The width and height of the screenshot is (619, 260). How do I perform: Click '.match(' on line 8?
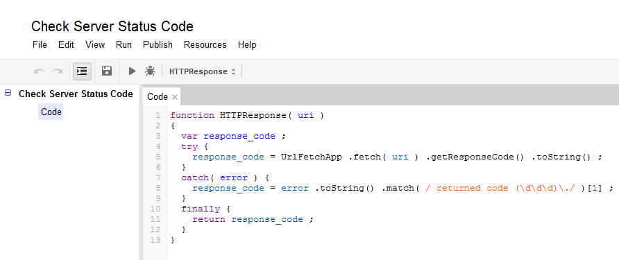[400, 188]
